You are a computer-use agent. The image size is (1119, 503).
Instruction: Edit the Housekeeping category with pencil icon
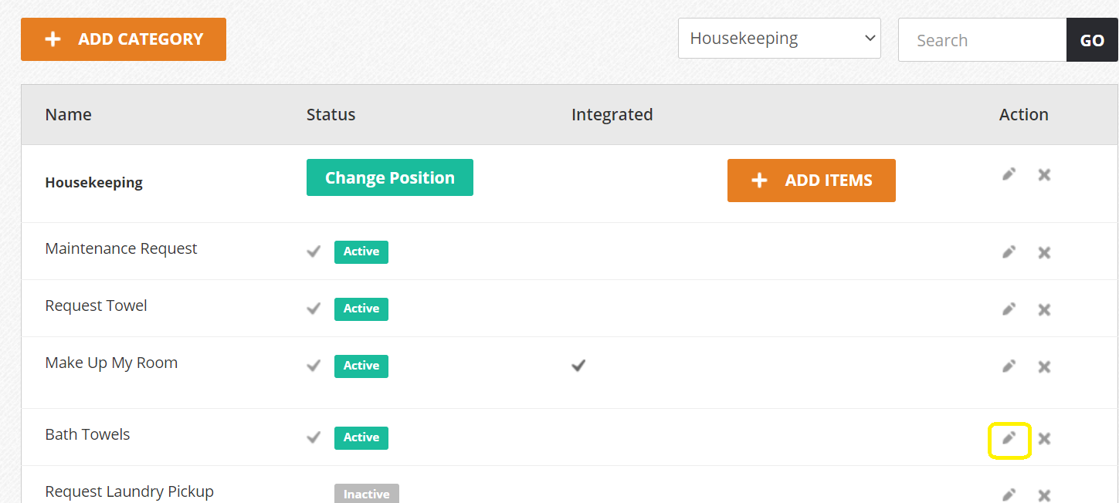[1009, 174]
